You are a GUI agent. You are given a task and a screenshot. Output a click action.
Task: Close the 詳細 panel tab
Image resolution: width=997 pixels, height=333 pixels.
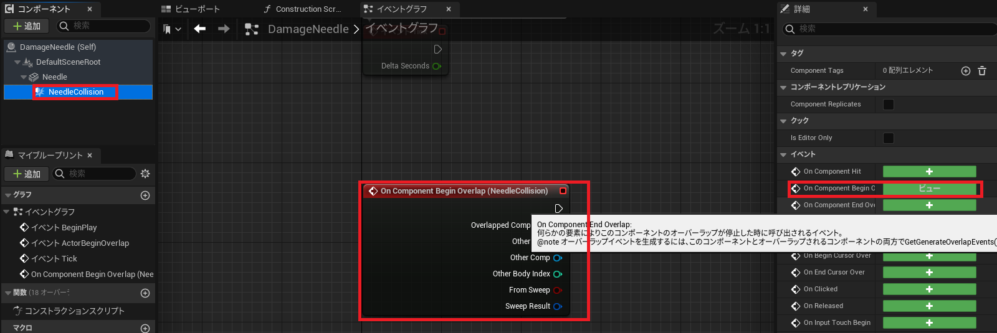(866, 9)
